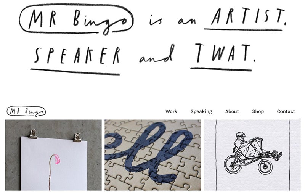Open the About page link
The height and width of the screenshot is (193, 305).
(232, 111)
